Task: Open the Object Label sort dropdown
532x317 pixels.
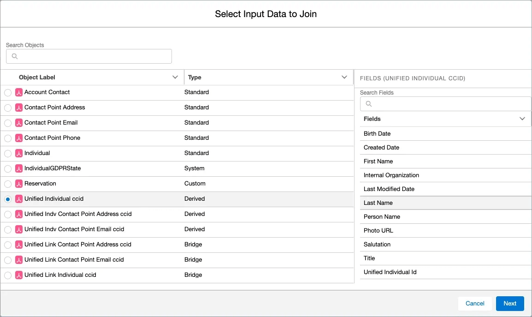Action: pos(175,77)
